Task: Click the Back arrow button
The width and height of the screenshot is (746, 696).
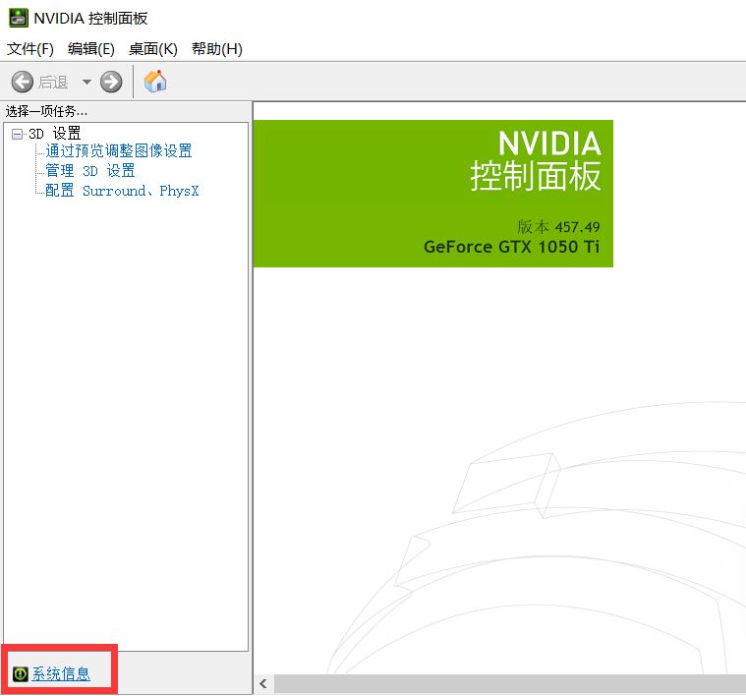Action: pos(22,82)
